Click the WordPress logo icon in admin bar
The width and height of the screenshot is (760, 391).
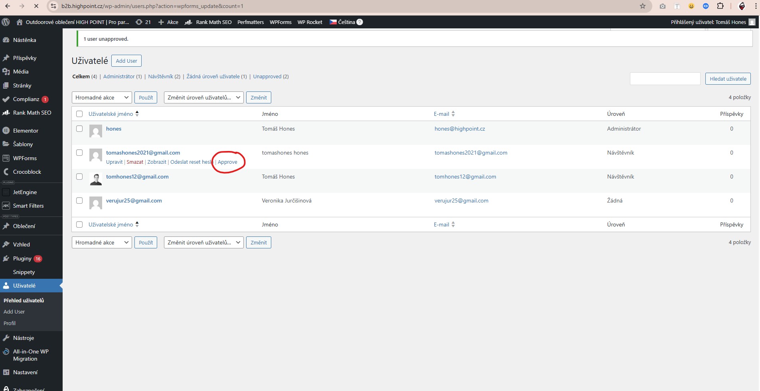(6, 22)
